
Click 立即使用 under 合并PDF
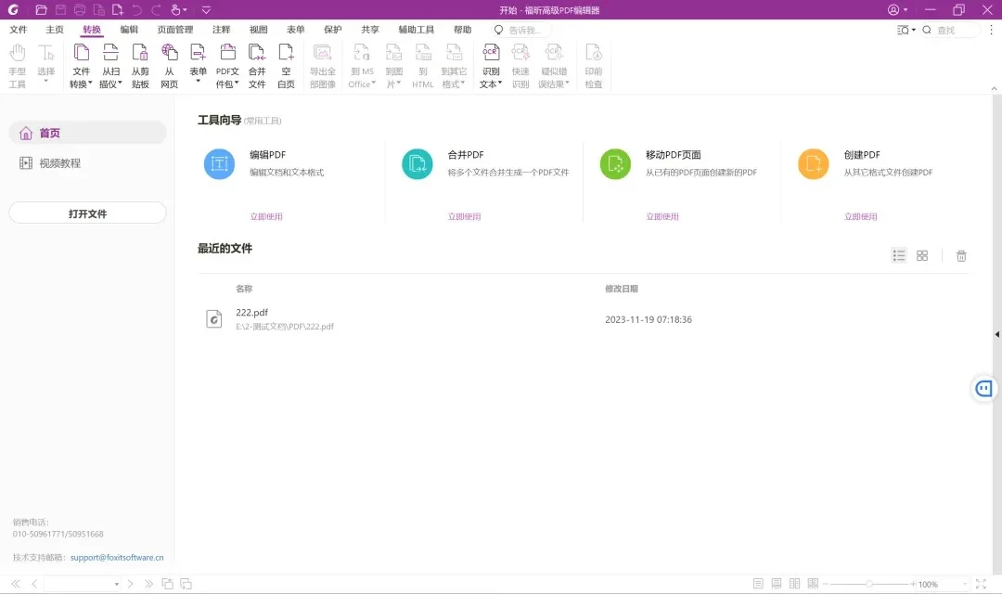tap(464, 217)
